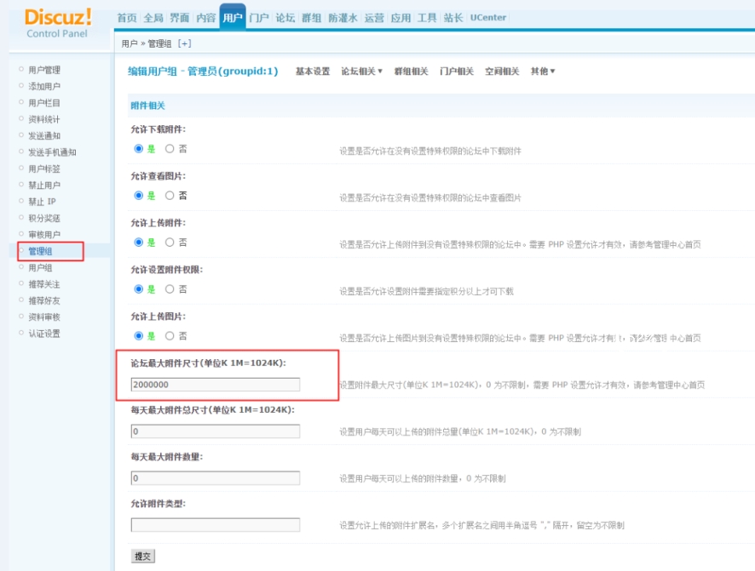This screenshot has width=755, height=571.
Task: Click the 允许附件类型 text field
Action: pyautogui.click(x=215, y=525)
